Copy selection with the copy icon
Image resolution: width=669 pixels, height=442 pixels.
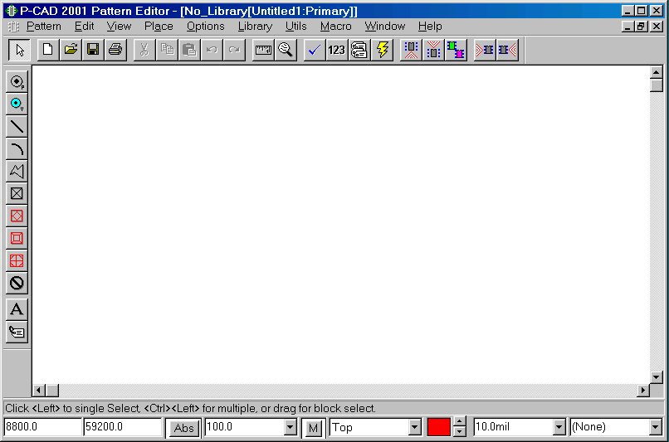[x=167, y=50]
